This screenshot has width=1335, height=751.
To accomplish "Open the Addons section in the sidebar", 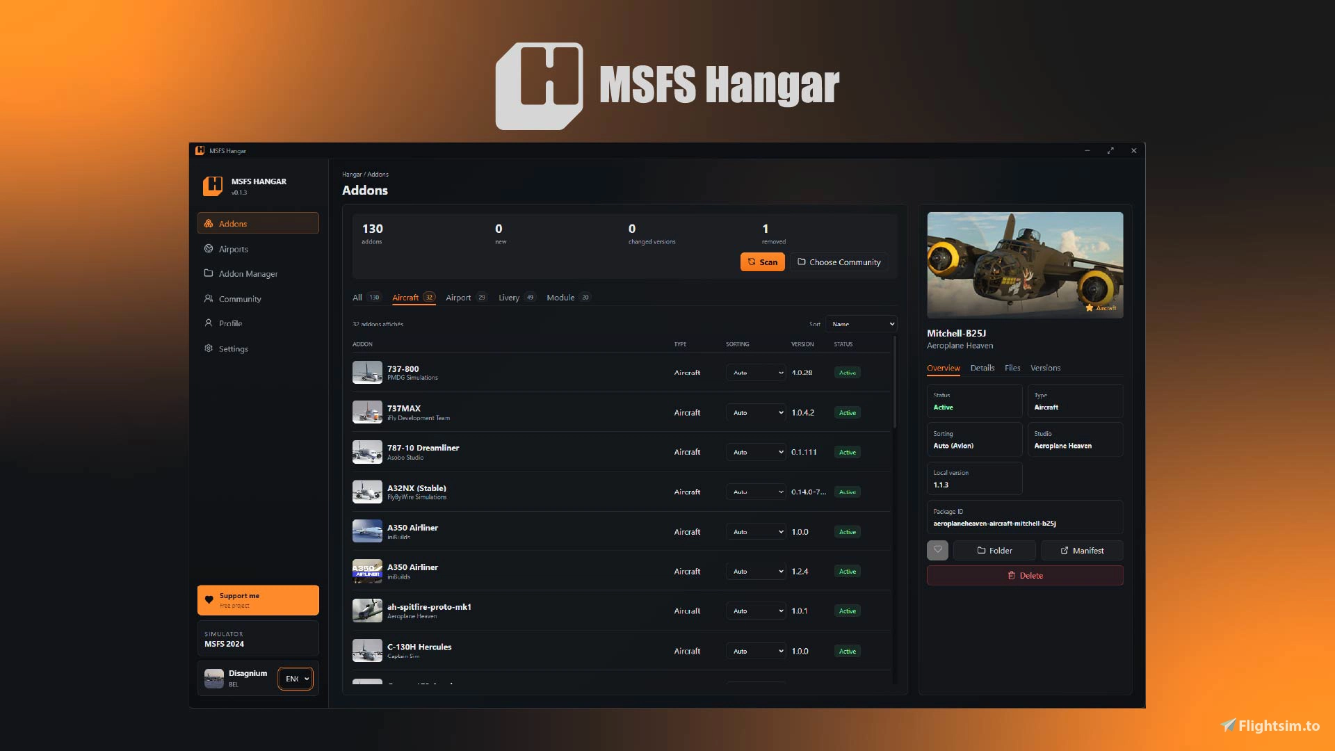I will coord(258,223).
